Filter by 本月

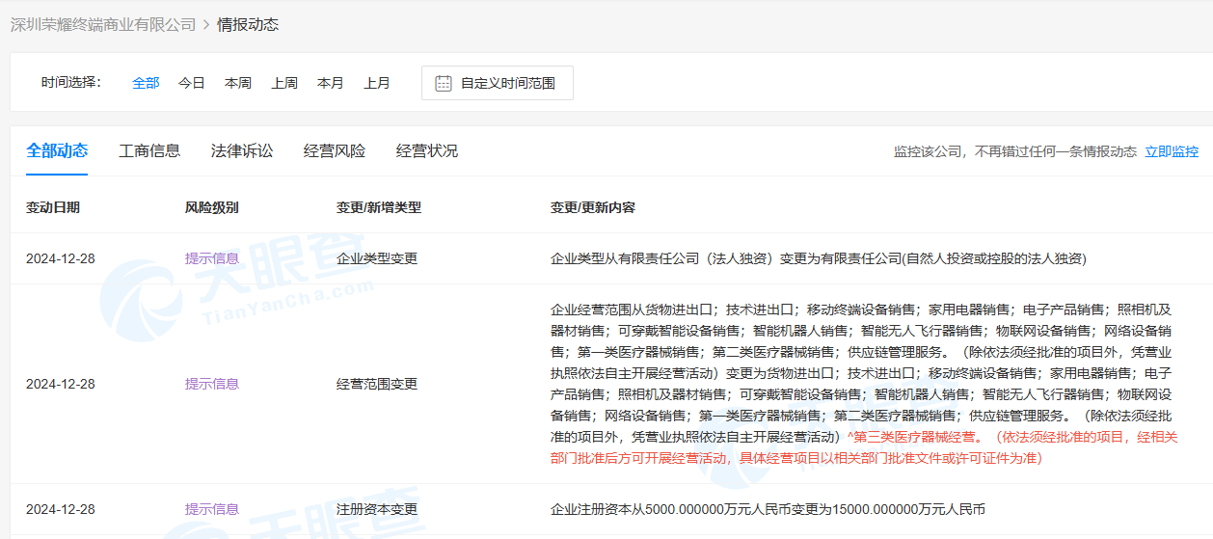(331, 83)
